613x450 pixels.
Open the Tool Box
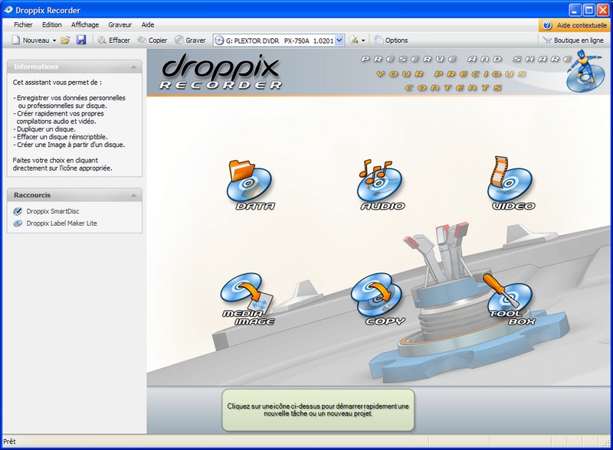pos(510,299)
